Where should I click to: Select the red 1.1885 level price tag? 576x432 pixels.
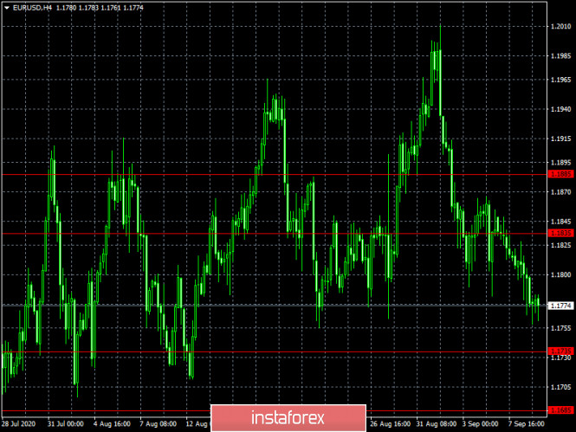(560, 174)
